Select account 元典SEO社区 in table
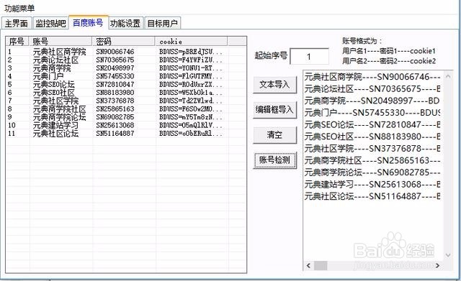The width and height of the screenshot is (461, 281). coord(53,93)
